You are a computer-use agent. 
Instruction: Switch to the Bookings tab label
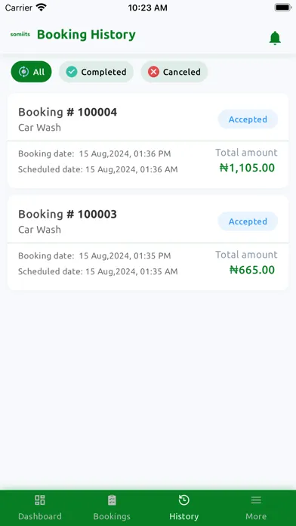[x=112, y=516]
